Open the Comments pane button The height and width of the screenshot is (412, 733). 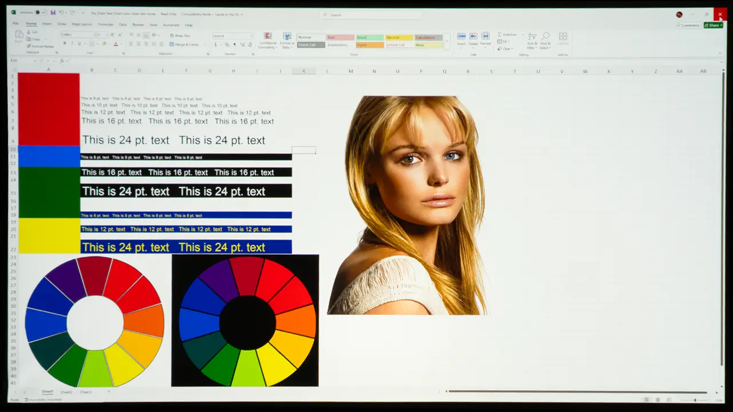click(x=688, y=25)
